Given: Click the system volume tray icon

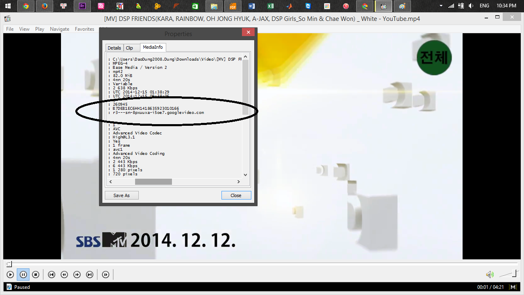Looking at the screenshot, I should pos(471,6).
